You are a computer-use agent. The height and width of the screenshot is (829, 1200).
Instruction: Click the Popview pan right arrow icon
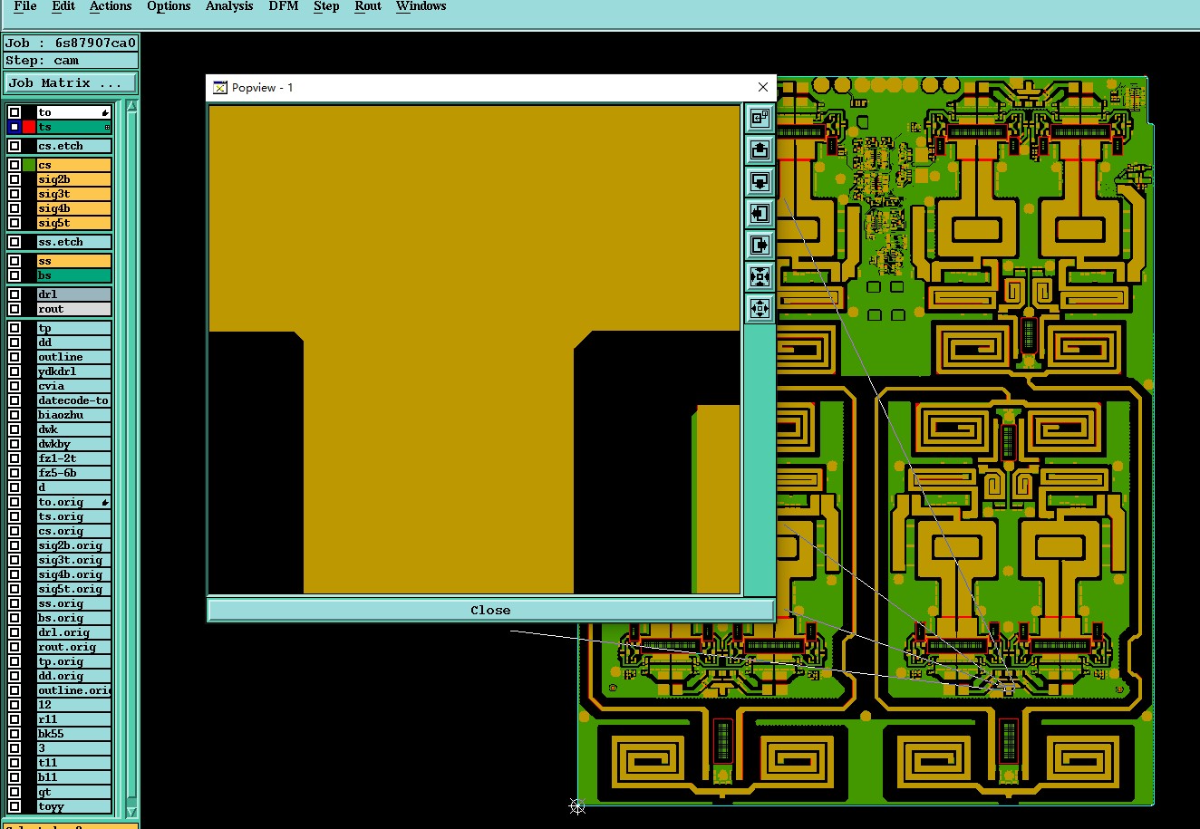(760, 245)
